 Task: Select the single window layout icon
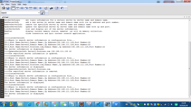tap(13, 8)
